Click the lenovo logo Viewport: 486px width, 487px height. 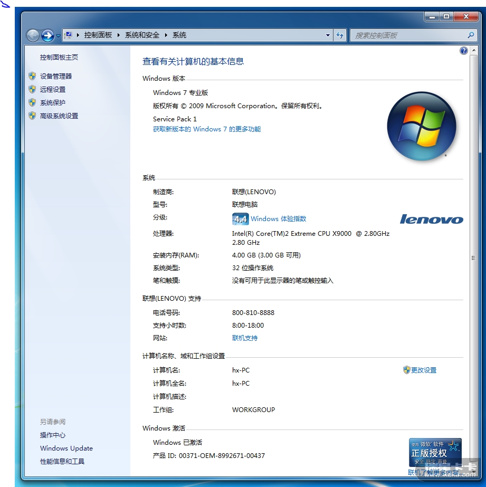coord(431,219)
